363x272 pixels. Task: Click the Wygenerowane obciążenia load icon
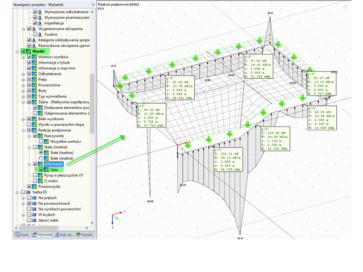pyautogui.click(x=34, y=29)
